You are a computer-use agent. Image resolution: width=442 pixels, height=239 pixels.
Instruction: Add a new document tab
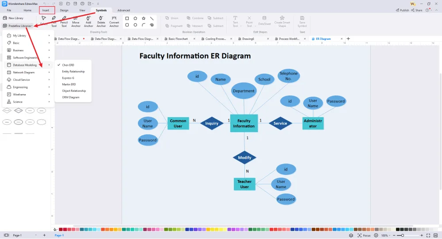click(x=348, y=38)
